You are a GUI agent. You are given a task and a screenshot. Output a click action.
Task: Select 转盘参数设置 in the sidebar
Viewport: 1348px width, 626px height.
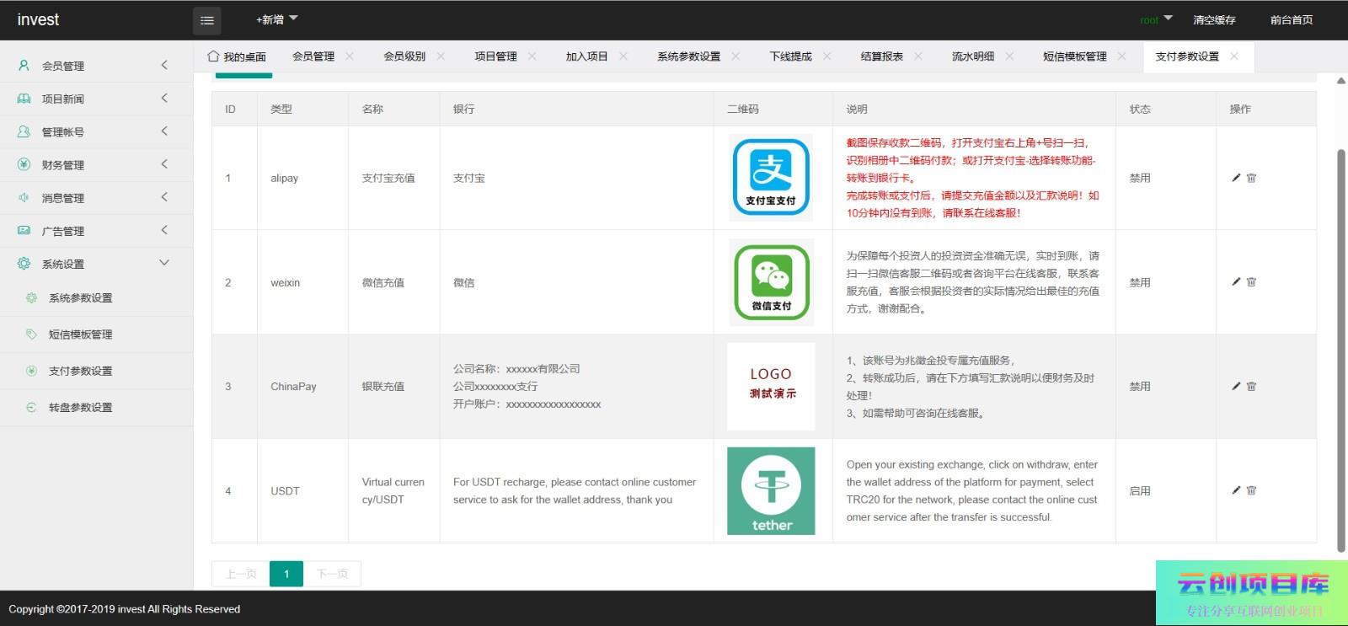80,408
